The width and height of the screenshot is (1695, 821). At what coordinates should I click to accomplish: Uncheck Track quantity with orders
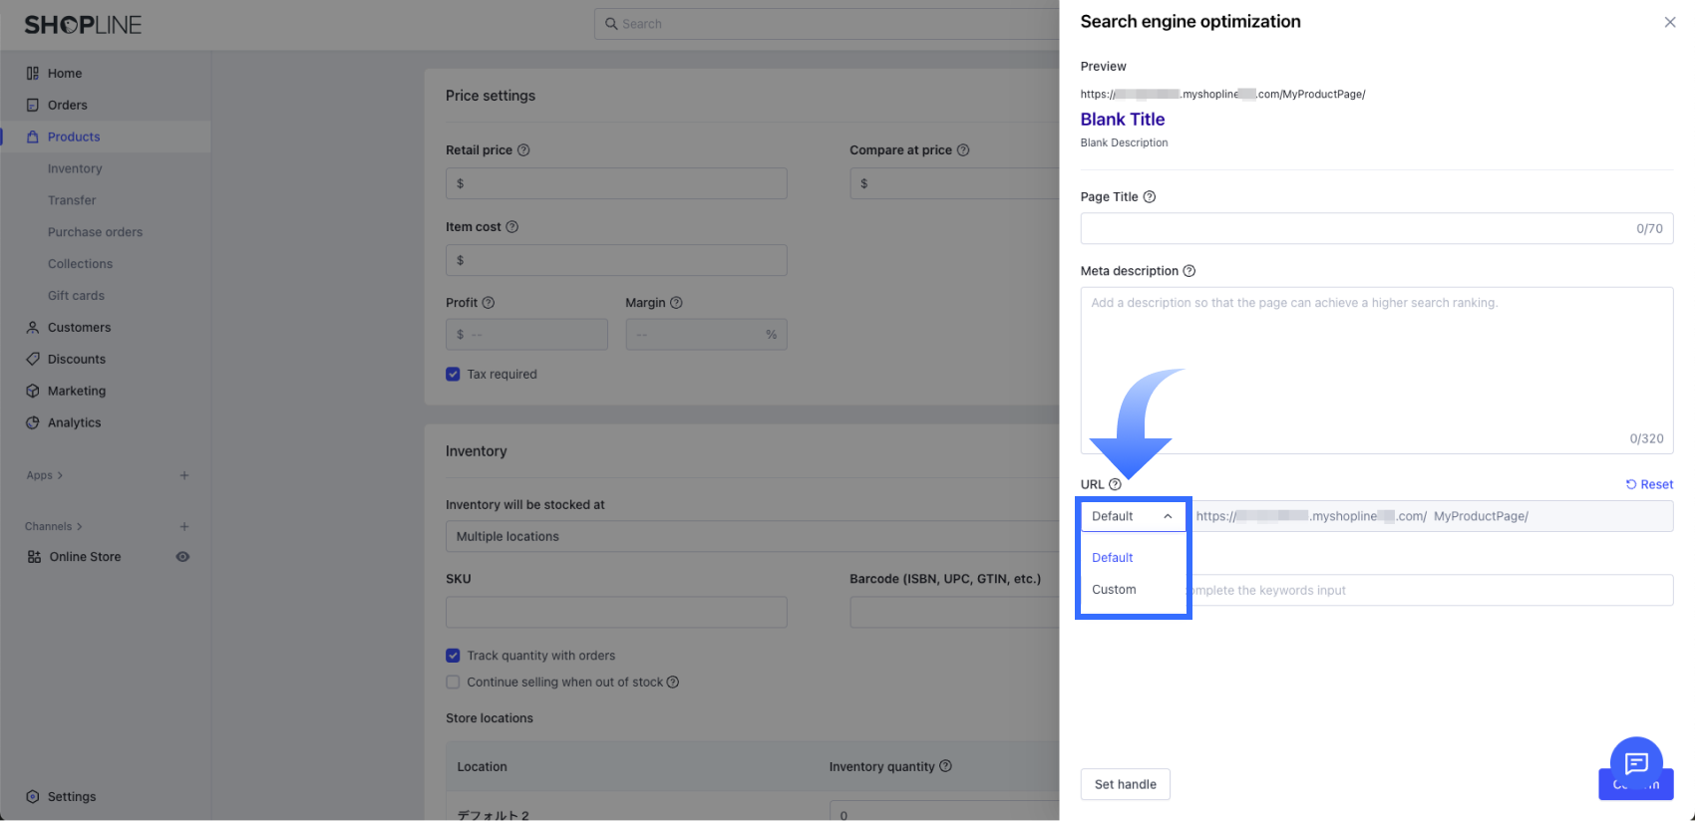[x=453, y=656]
